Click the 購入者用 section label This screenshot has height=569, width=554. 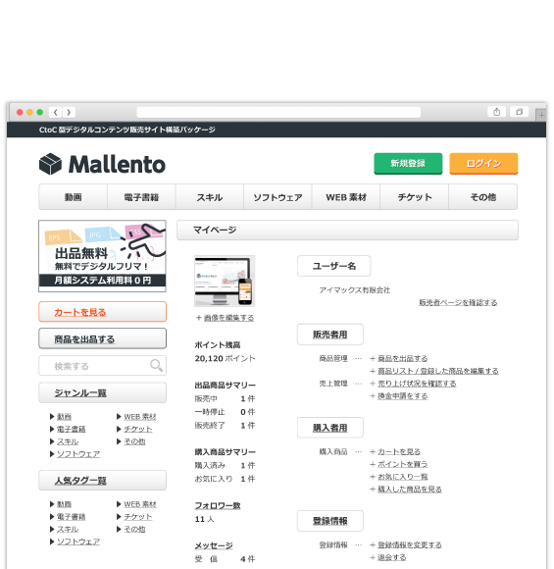click(330, 428)
